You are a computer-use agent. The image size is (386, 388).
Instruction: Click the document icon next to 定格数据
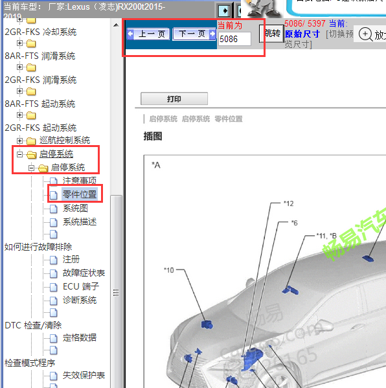(x=54, y=338)
